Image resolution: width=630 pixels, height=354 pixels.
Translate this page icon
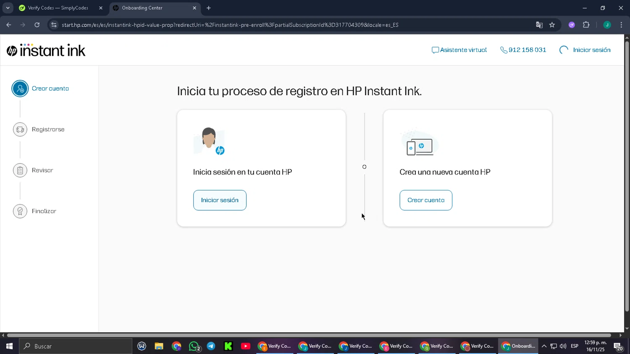point(539,25)
